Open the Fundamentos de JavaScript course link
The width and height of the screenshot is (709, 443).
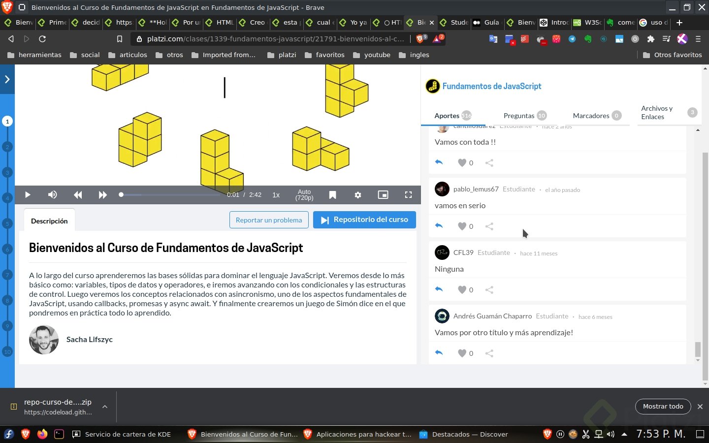coord(491,86)
